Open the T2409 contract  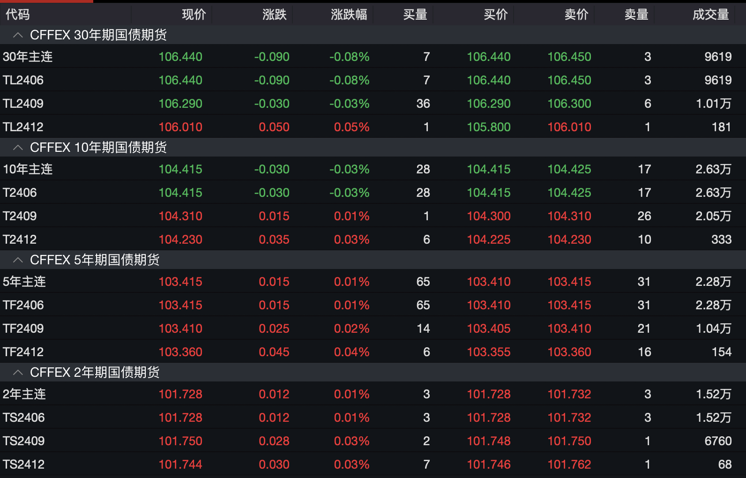pyautogui.click(x=20, y=216)
